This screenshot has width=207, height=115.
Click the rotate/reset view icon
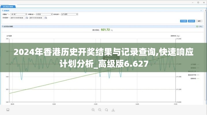coord(106,110)
